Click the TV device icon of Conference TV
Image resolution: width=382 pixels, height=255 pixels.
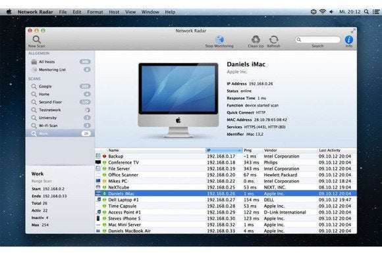point(98,162)
